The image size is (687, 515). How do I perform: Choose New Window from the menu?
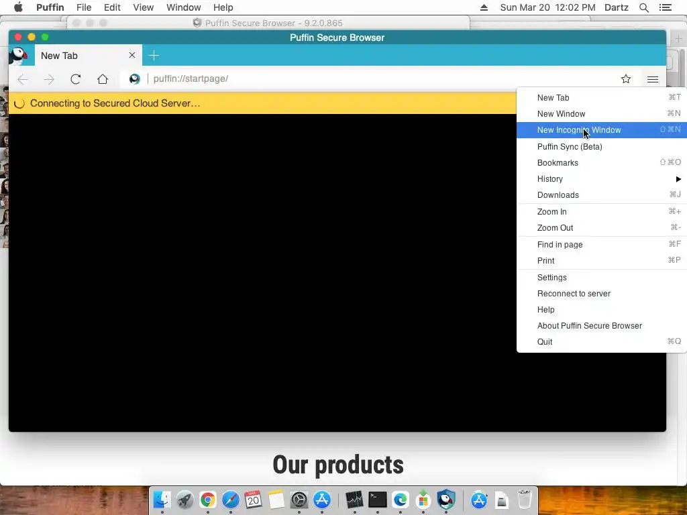[602, 114]
